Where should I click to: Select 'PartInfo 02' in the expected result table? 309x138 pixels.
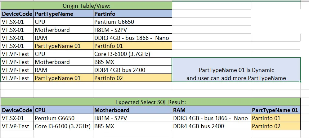[x=275, y=126]
